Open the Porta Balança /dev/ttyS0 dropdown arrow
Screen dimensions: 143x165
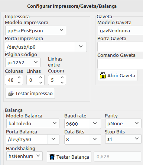[53, 139]
